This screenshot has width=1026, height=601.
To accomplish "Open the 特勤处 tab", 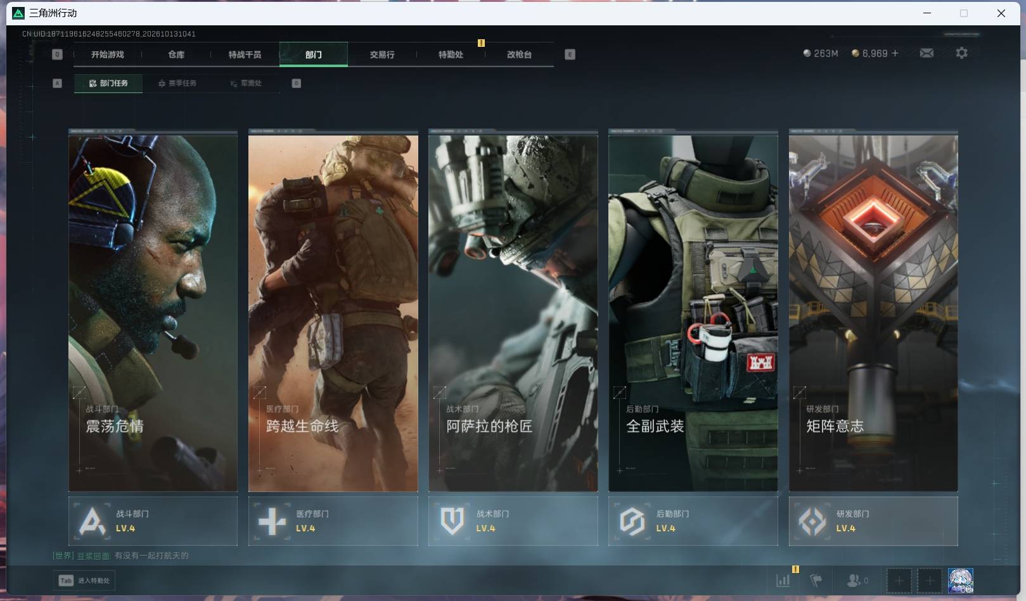I will click(x=451, y=54).
